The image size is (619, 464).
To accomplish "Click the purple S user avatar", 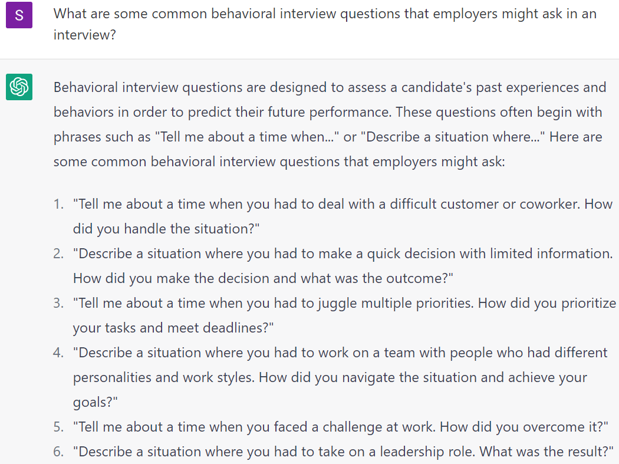I will (x=19, y=15).
